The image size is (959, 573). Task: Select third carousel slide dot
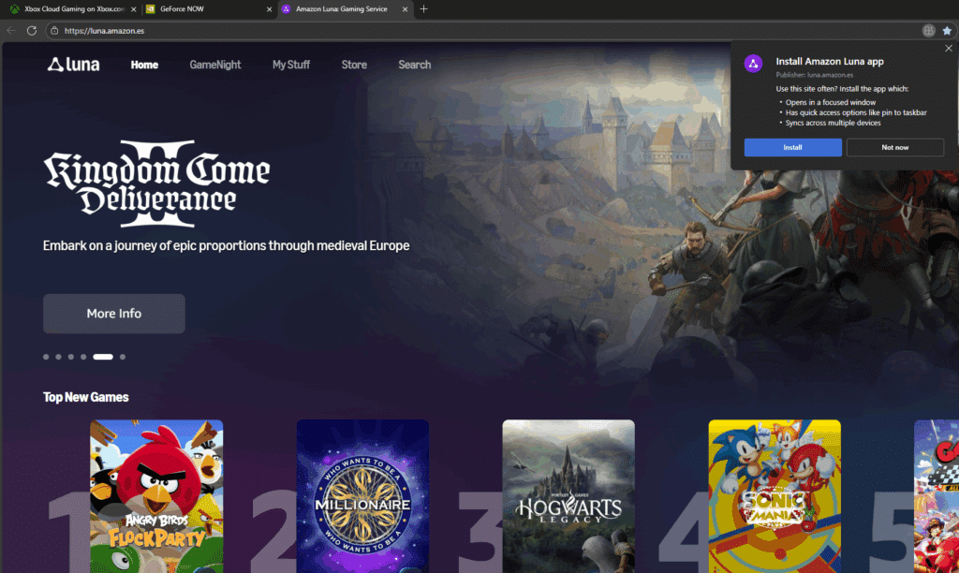coord(71,357)
